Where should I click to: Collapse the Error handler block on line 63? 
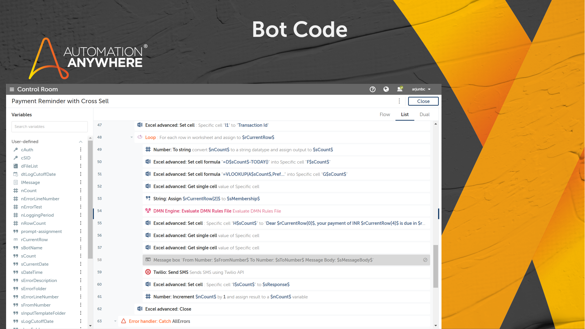click(x=115, y=321)
